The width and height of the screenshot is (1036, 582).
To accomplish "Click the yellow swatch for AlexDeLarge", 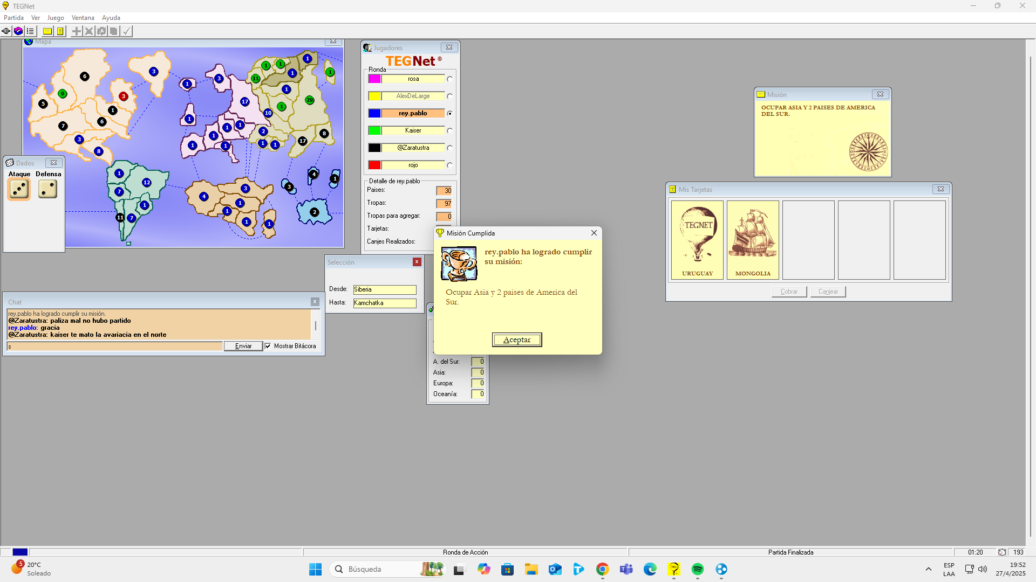I will (x=374, y=96).
